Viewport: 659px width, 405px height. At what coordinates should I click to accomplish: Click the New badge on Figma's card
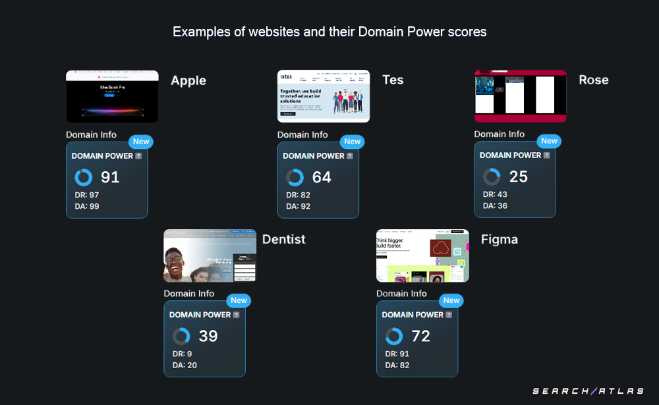(x=451, y=300)
